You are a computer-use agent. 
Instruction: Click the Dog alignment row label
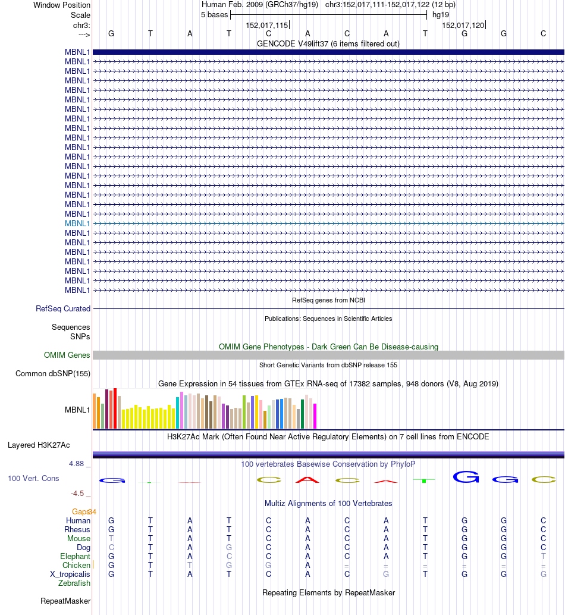point(83,548)
